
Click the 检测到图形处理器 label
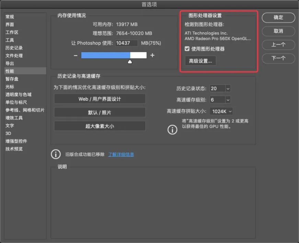204,24
